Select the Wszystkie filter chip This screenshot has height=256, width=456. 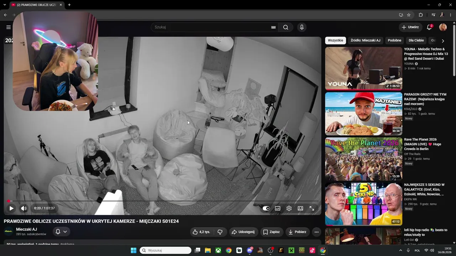coord(335,41)
